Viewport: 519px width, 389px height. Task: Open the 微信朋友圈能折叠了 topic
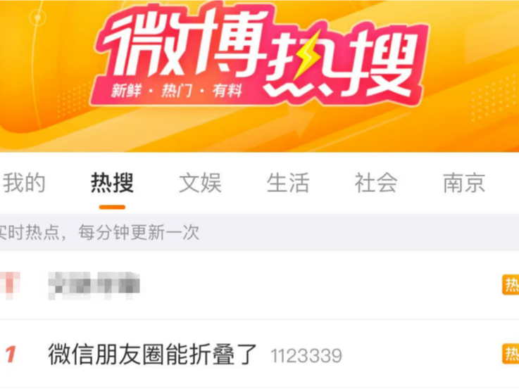point(153,355)
